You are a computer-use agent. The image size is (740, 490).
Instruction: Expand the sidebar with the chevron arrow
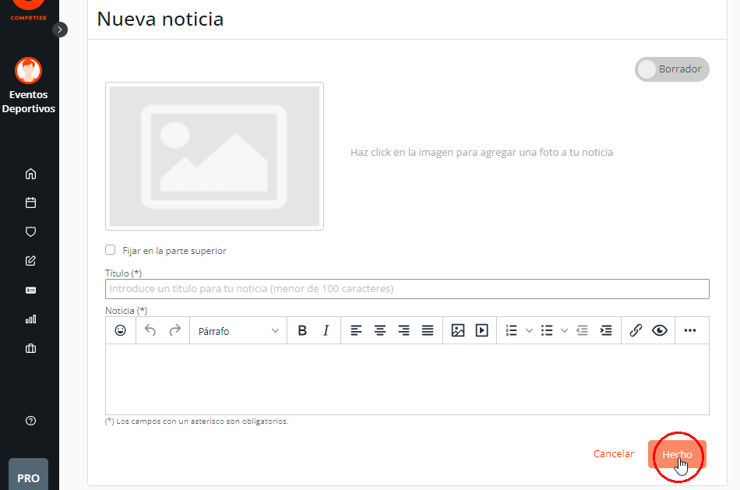pos(60,29)
